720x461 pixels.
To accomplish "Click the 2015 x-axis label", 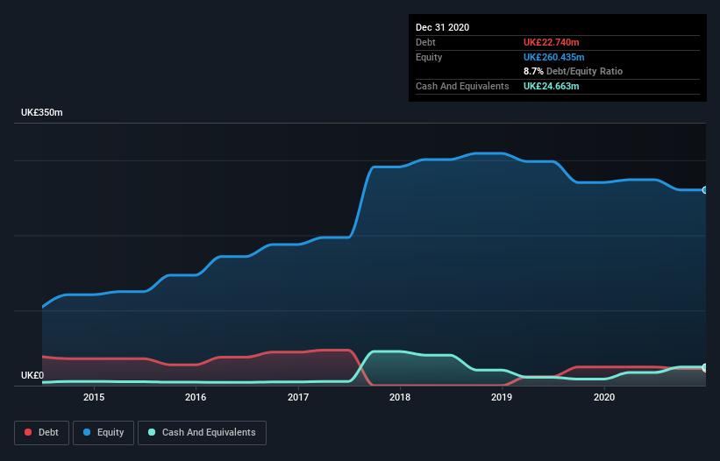I will click(x=94, y=397).
